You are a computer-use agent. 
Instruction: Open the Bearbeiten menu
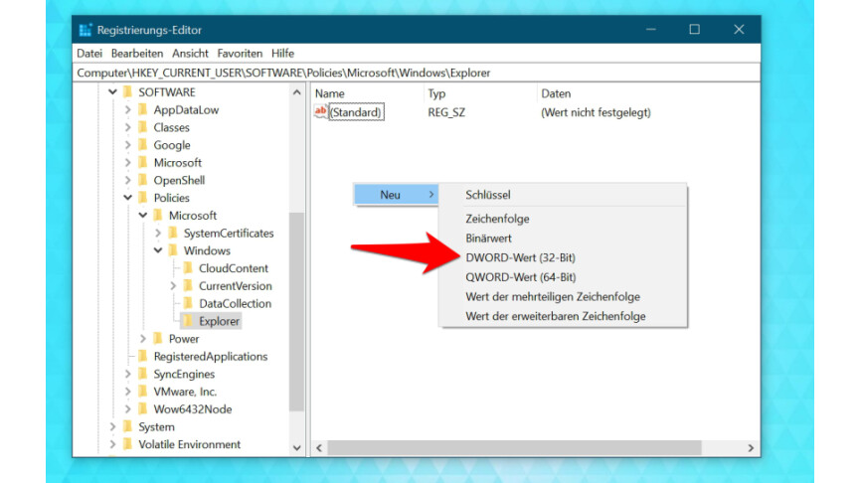(137, 53)
